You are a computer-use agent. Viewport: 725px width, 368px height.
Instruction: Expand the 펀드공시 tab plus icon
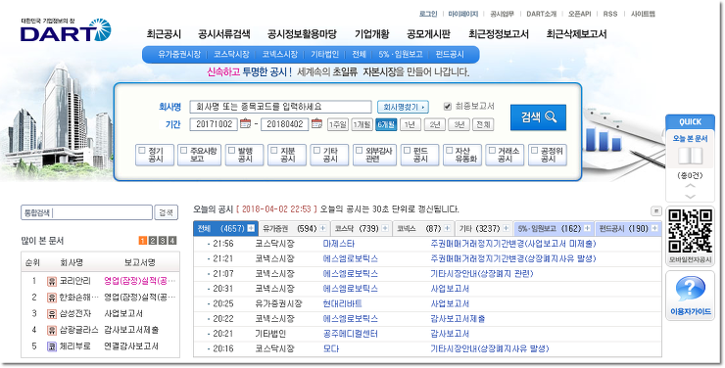[653, 228]
